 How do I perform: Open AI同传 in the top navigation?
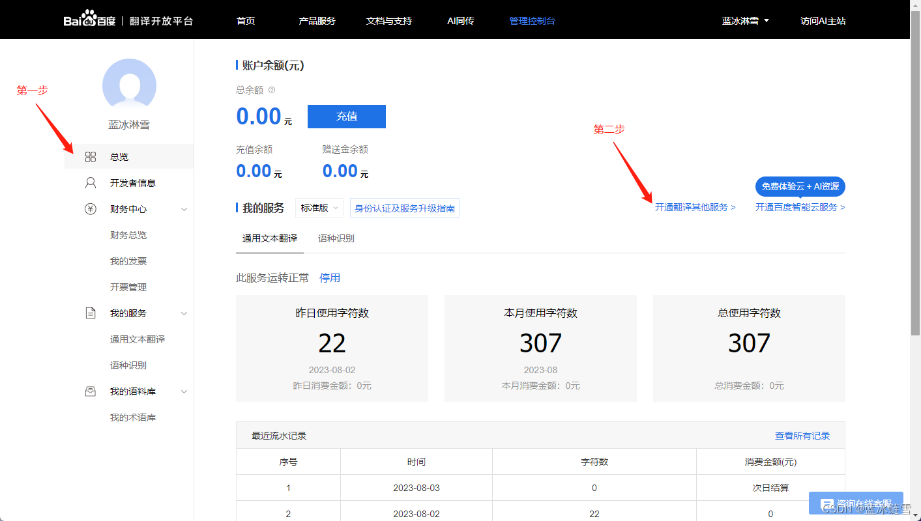point(461,21)
